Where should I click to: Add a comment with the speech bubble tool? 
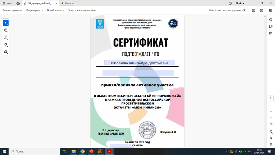[x=6, y=30]
